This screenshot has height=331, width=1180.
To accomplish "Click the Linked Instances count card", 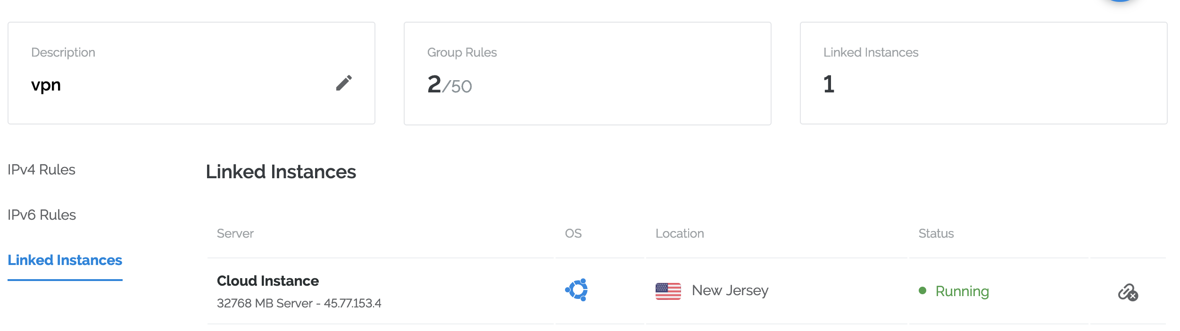I will [984, 73].
